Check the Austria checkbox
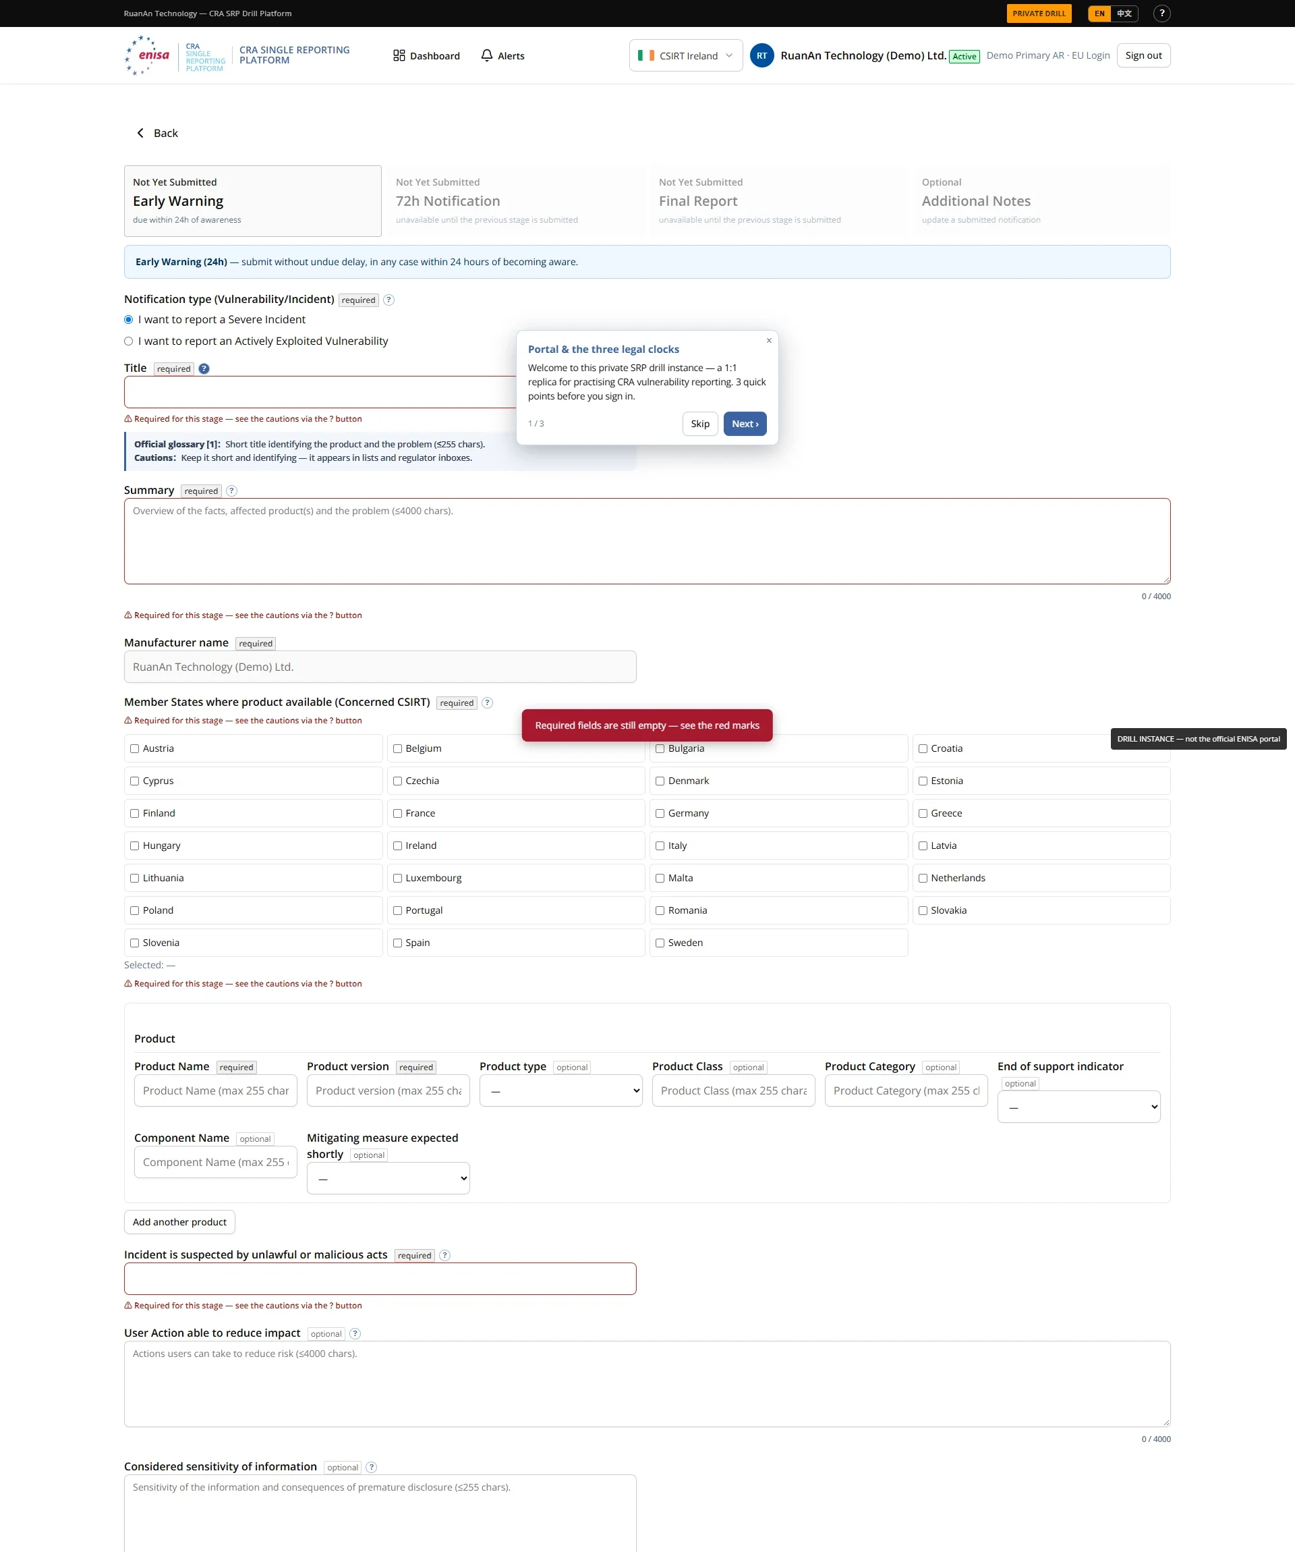 tap(134, 748)
